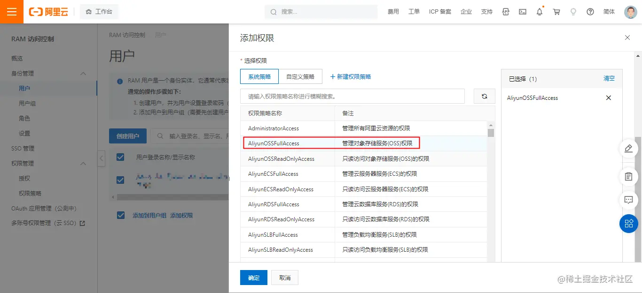Viewport: 642px width, 293px height.
Task: Refresh the policy list
Action: point(485,96)
